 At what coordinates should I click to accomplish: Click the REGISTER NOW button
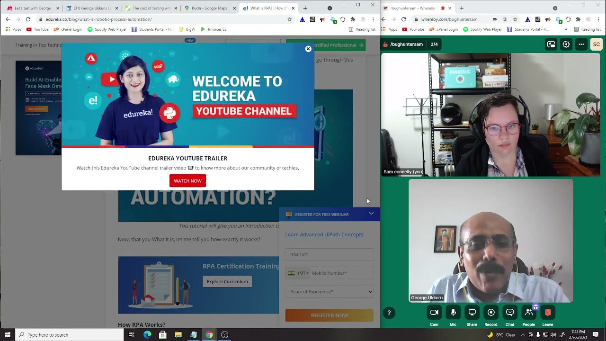point(329,315)
